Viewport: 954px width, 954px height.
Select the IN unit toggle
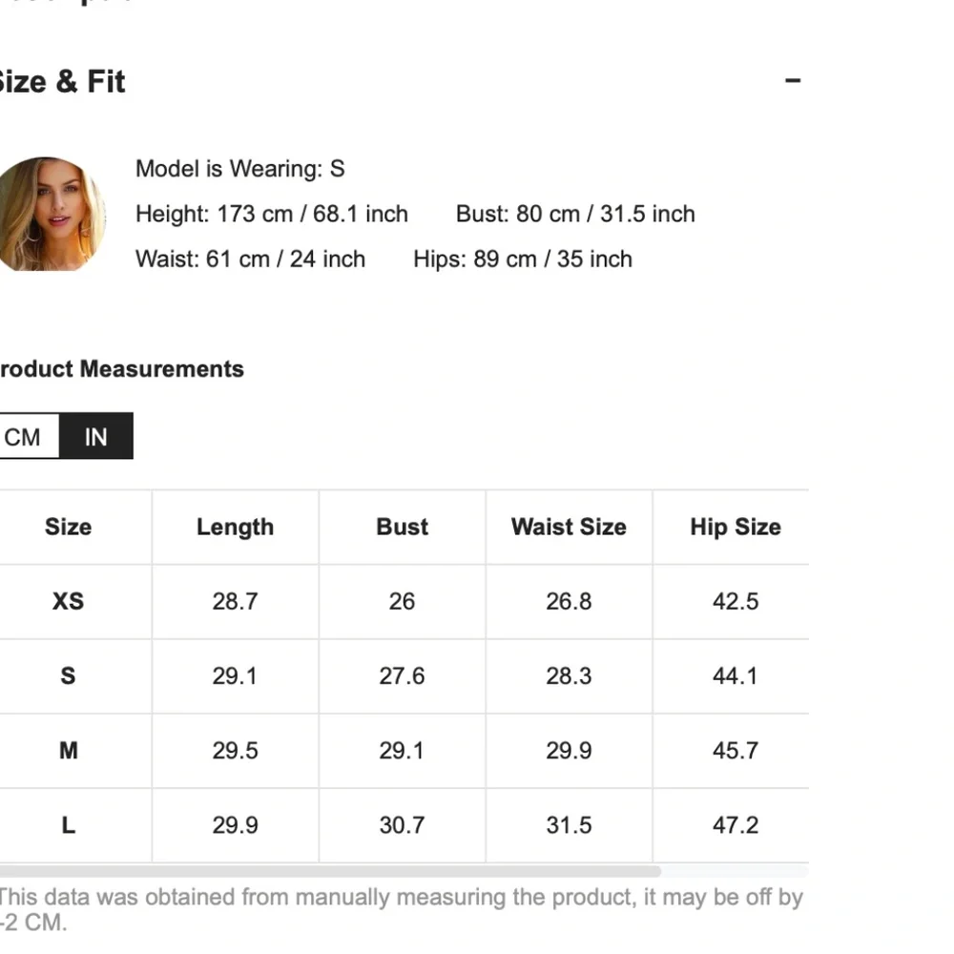pyautogui.click(x=95, y=437)
